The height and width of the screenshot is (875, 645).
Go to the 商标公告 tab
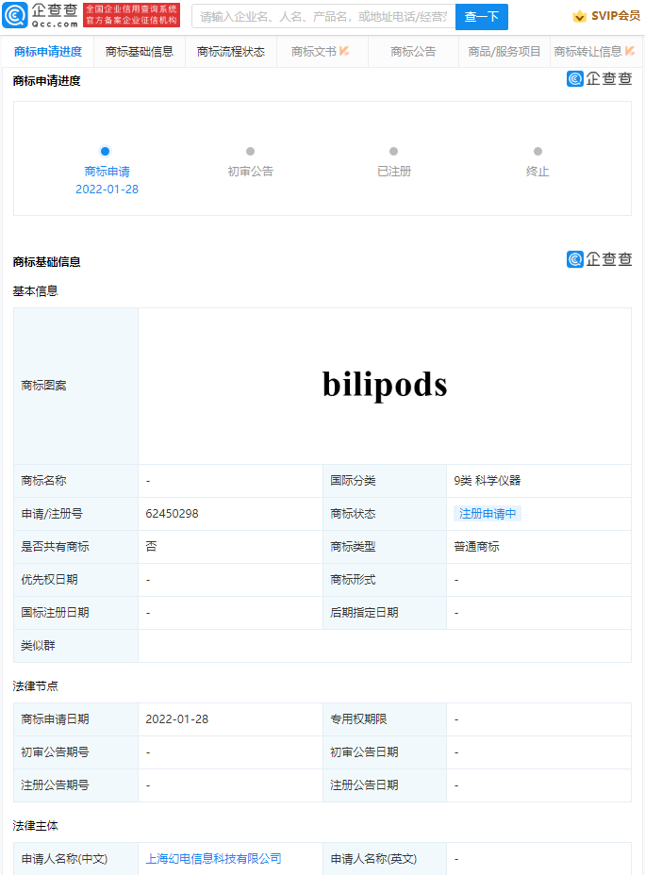[x=413, y=51]
